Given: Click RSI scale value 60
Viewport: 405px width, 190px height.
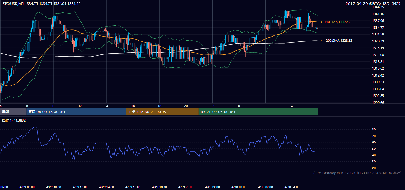Looking at the screenshot, I should (x=374, y=142).
